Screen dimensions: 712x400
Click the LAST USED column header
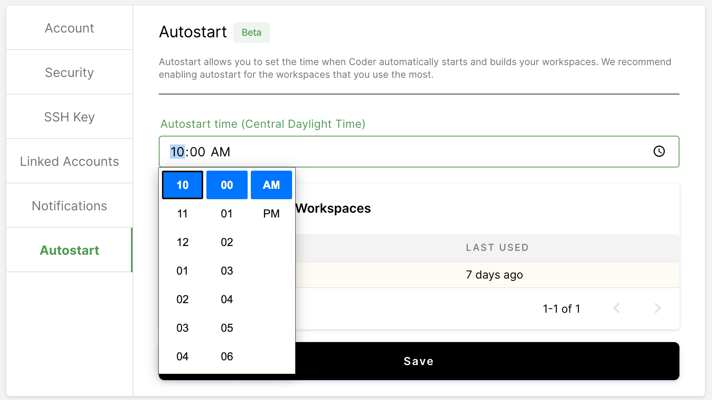(497, 248)
